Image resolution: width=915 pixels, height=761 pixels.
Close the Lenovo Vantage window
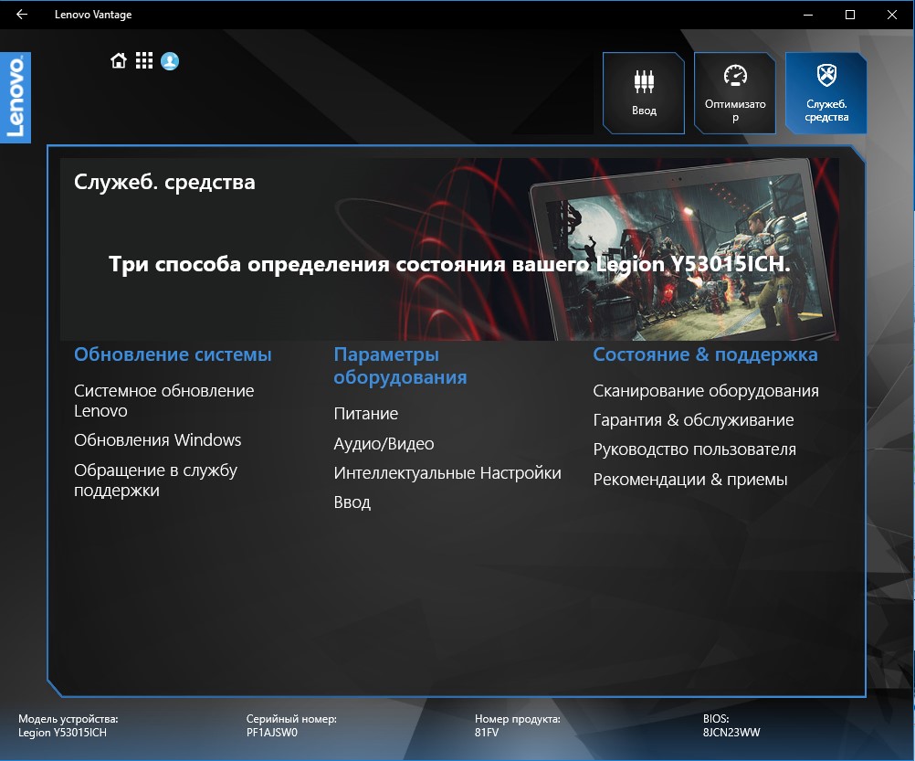892,15
